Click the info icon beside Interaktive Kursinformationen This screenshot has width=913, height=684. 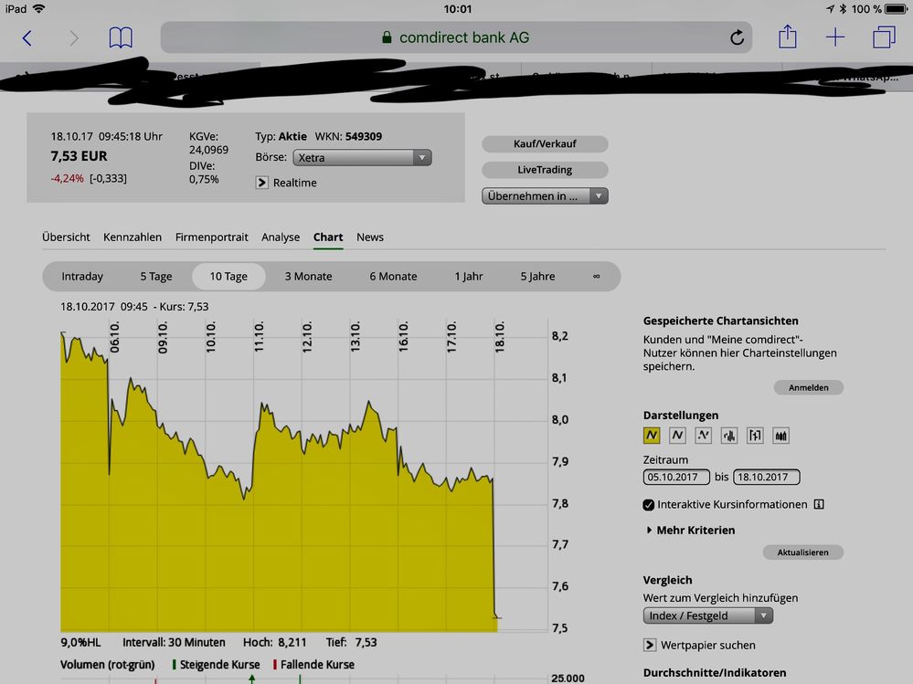(819, 504)
